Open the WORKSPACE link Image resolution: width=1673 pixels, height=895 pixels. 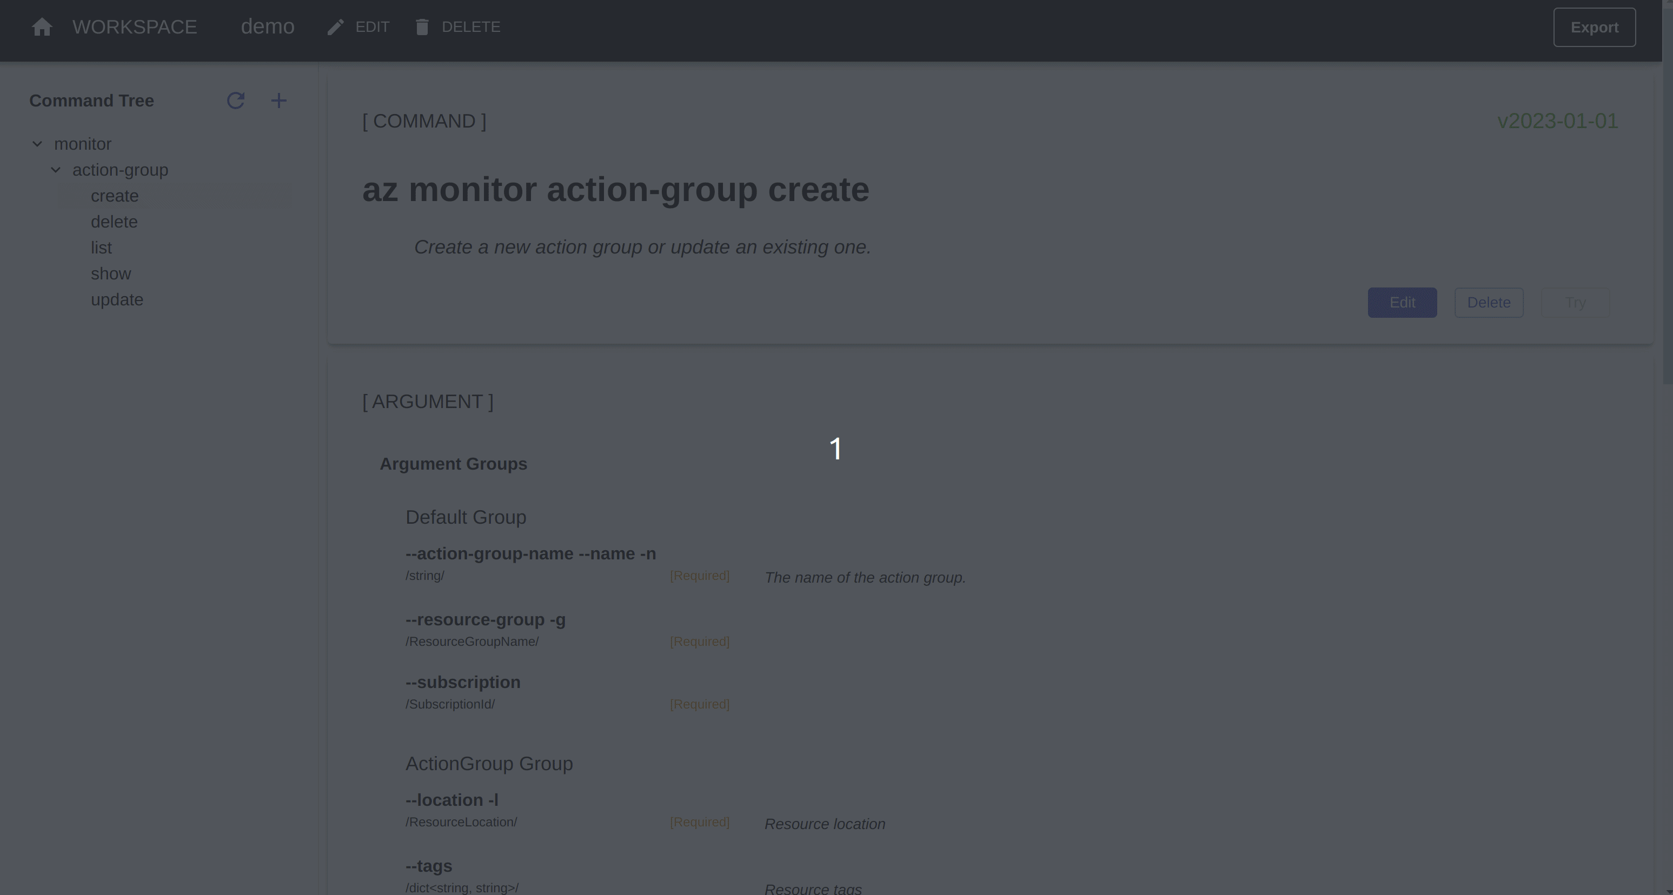click(x=135, y=27)
